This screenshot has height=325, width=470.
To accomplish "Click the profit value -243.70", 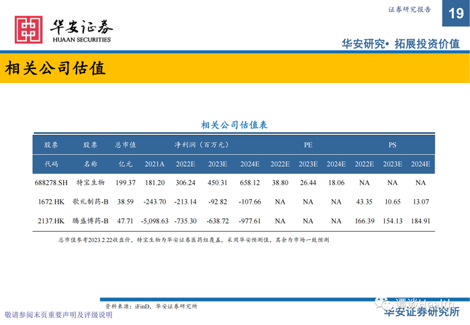I will coord(154,202).
